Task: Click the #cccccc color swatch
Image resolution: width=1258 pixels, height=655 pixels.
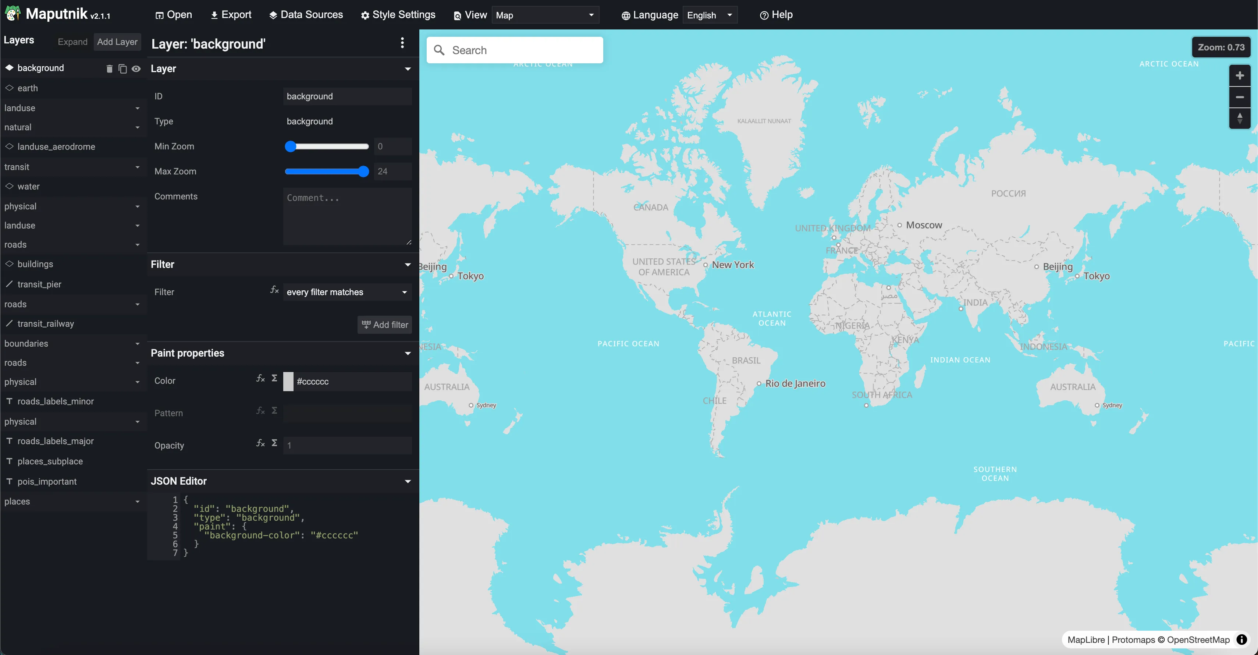Action: (x=289, y=382)
